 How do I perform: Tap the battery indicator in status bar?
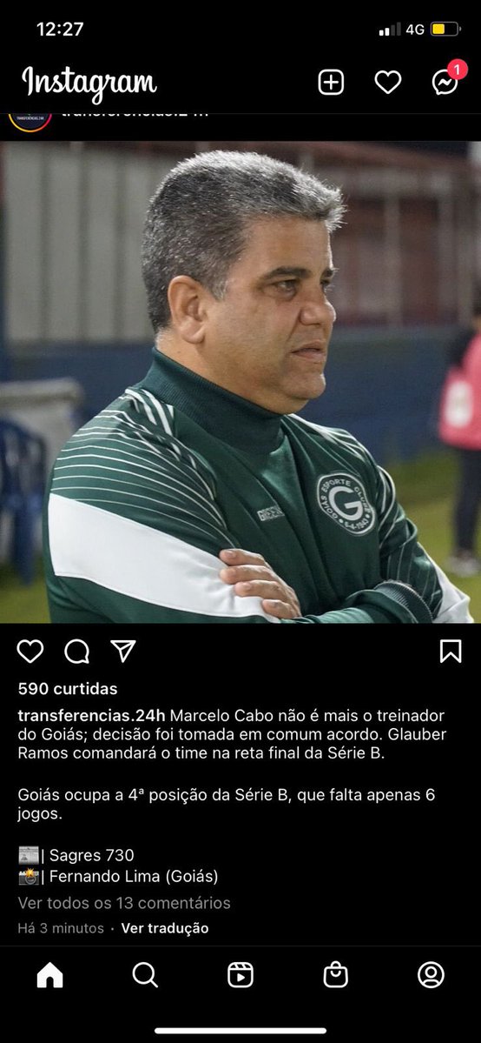[x=445, y=30]
